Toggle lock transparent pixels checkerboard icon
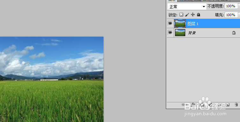Image resolution: width=240 pixels, height=122 pixels. (x=181, y=15)
